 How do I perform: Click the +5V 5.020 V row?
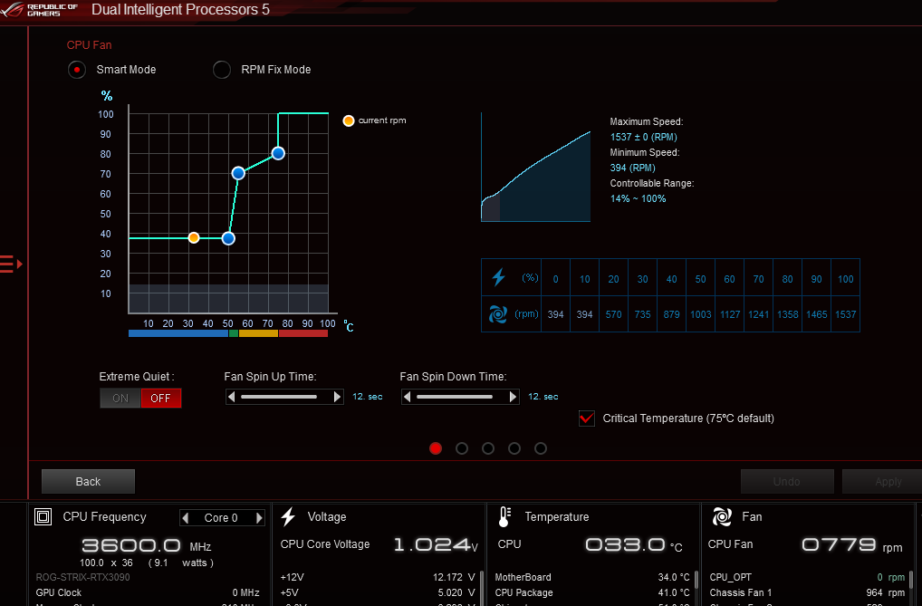tap(378, 592)
